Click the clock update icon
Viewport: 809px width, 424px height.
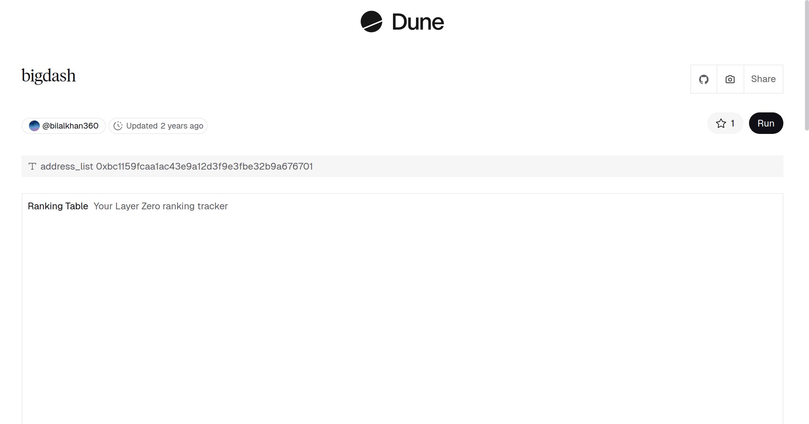click(118, 126)
